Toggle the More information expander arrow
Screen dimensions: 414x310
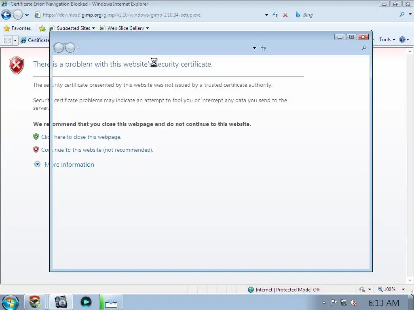pos(38,165)
